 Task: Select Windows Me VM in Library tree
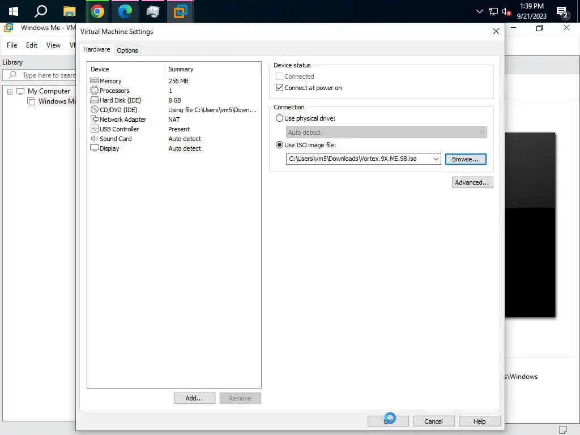pyautogui.click(x=56, y=101)
